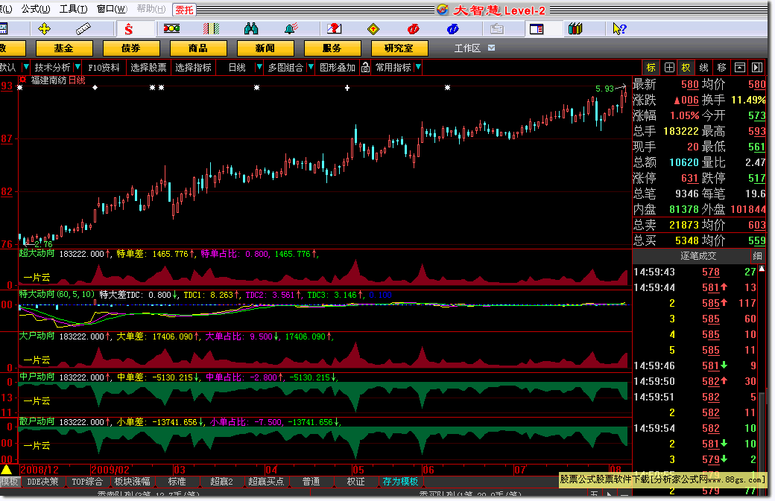
Task: Open the alarm bell alert icon
Action: [291, 28]
